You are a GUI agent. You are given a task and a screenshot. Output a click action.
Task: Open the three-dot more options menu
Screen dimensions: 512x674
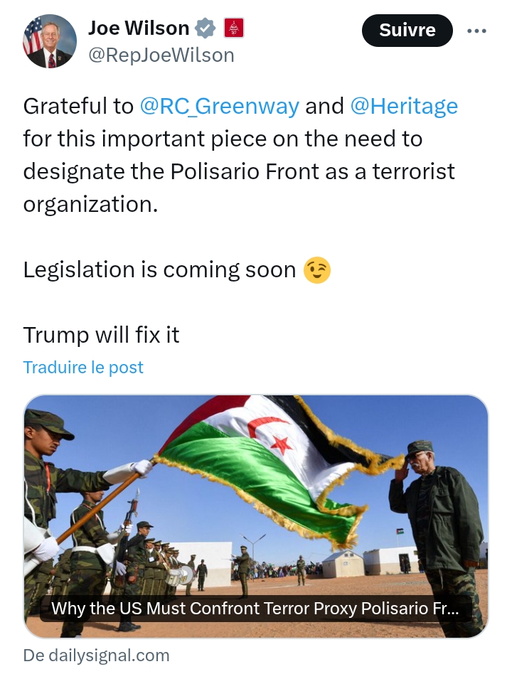(x=477, y=31)
